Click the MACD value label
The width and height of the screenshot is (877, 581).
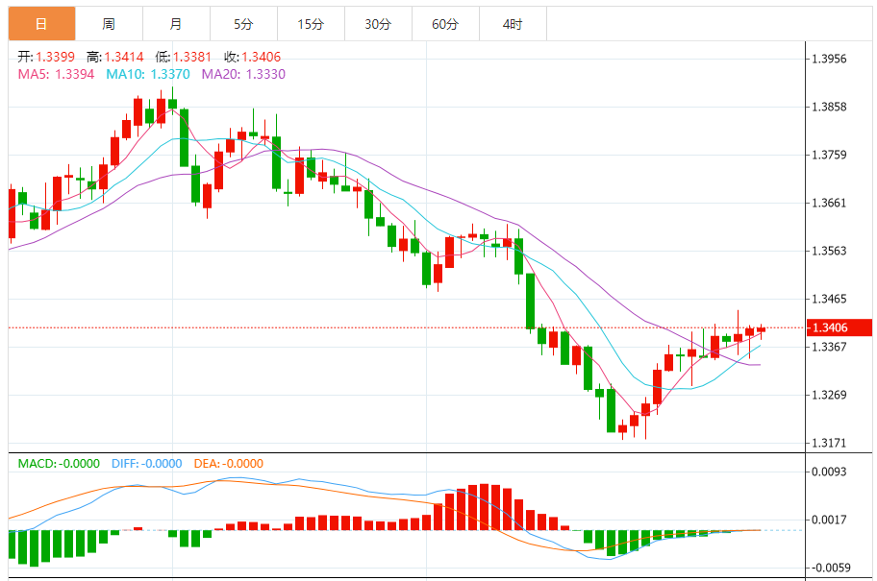point(59,463)
